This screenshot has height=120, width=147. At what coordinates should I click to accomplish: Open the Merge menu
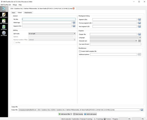(15, 5)
